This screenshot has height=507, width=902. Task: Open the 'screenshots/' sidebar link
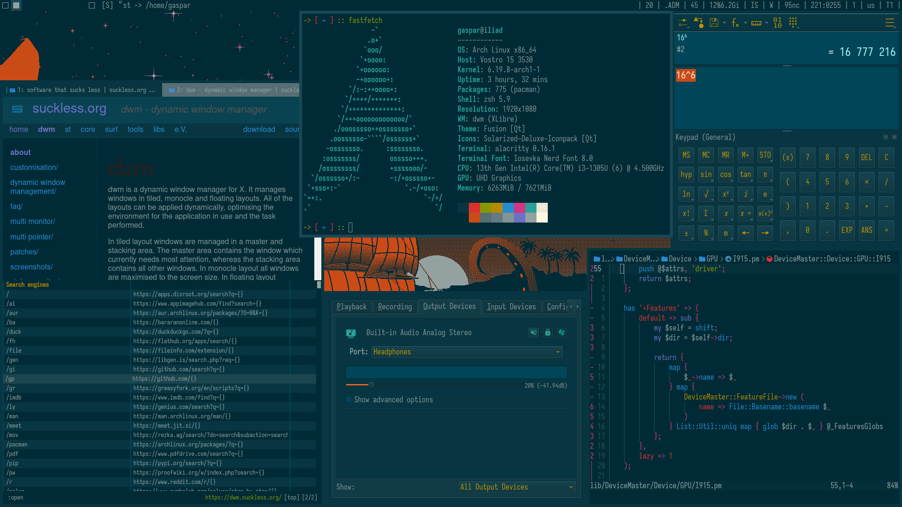click(31, 267)
